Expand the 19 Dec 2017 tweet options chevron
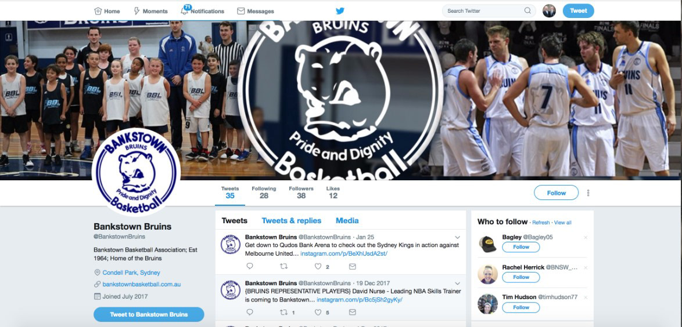 coord(458,283)
